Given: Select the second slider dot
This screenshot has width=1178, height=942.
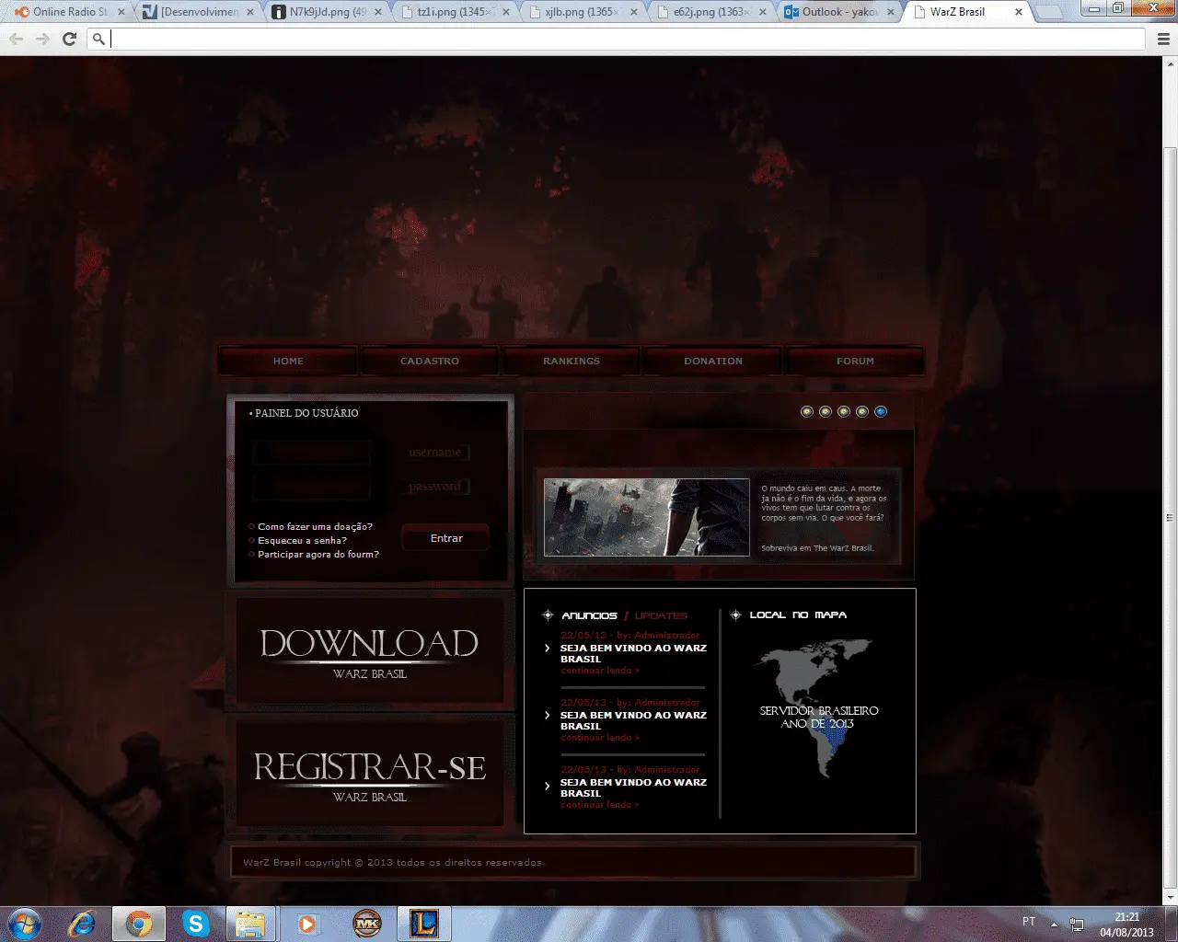Looking at the screenshot, I should pos(826,411).
